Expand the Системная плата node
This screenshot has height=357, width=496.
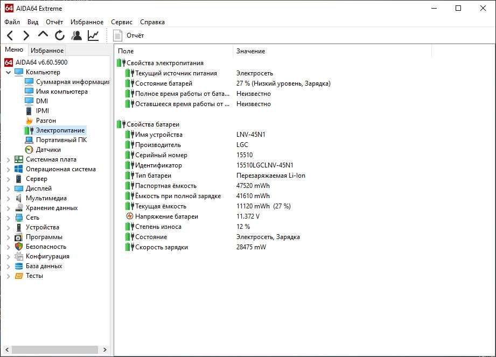pyautogui.click(x=9, y=160)
